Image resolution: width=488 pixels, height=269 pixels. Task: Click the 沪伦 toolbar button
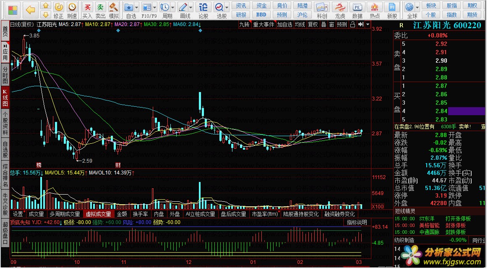(x=303, y=15)
